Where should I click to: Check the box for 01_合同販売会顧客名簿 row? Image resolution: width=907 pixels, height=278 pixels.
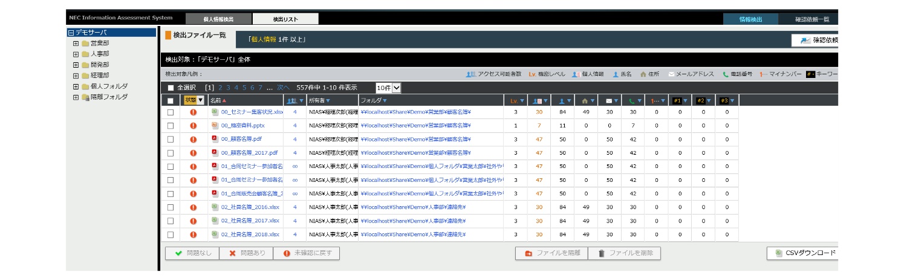click(171, 193)
